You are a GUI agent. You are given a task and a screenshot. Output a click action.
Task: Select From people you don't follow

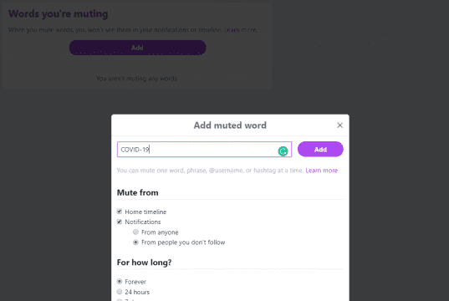(x=135, y=242)
